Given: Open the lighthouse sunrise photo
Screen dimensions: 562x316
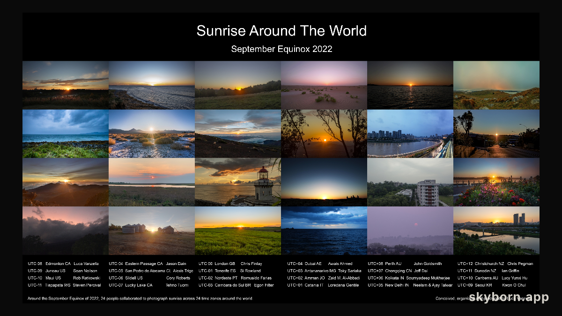Looking at the screenshot, I should click(238, 182).
